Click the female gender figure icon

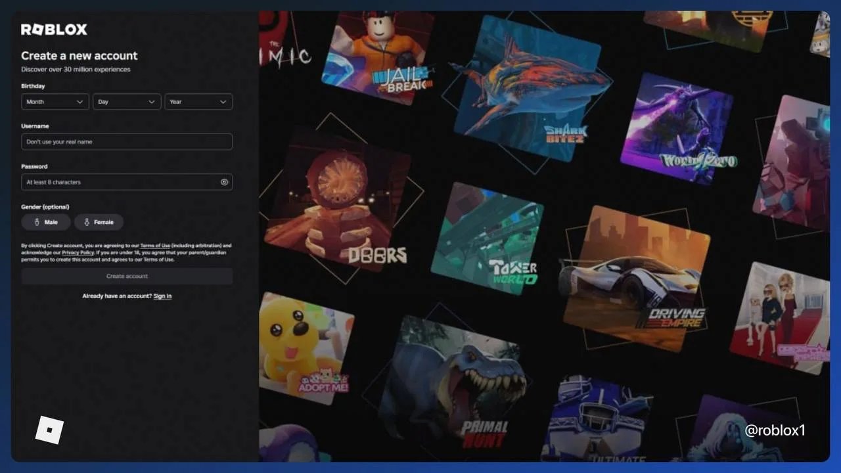point(87,222)
